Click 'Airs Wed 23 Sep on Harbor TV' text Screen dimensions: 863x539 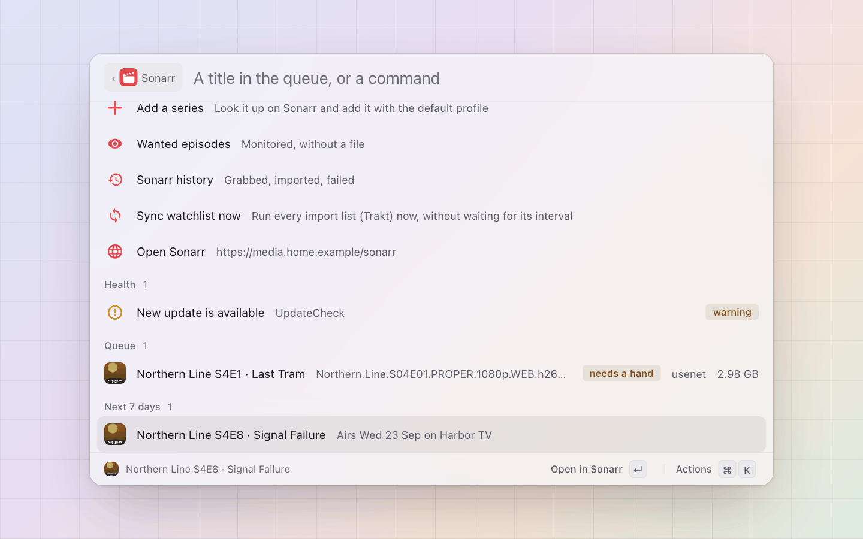pyautogui.click(x=414, y=435)
